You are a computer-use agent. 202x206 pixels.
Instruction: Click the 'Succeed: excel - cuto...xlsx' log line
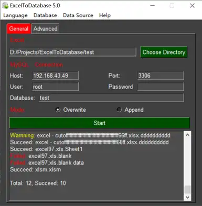point(89,142)
